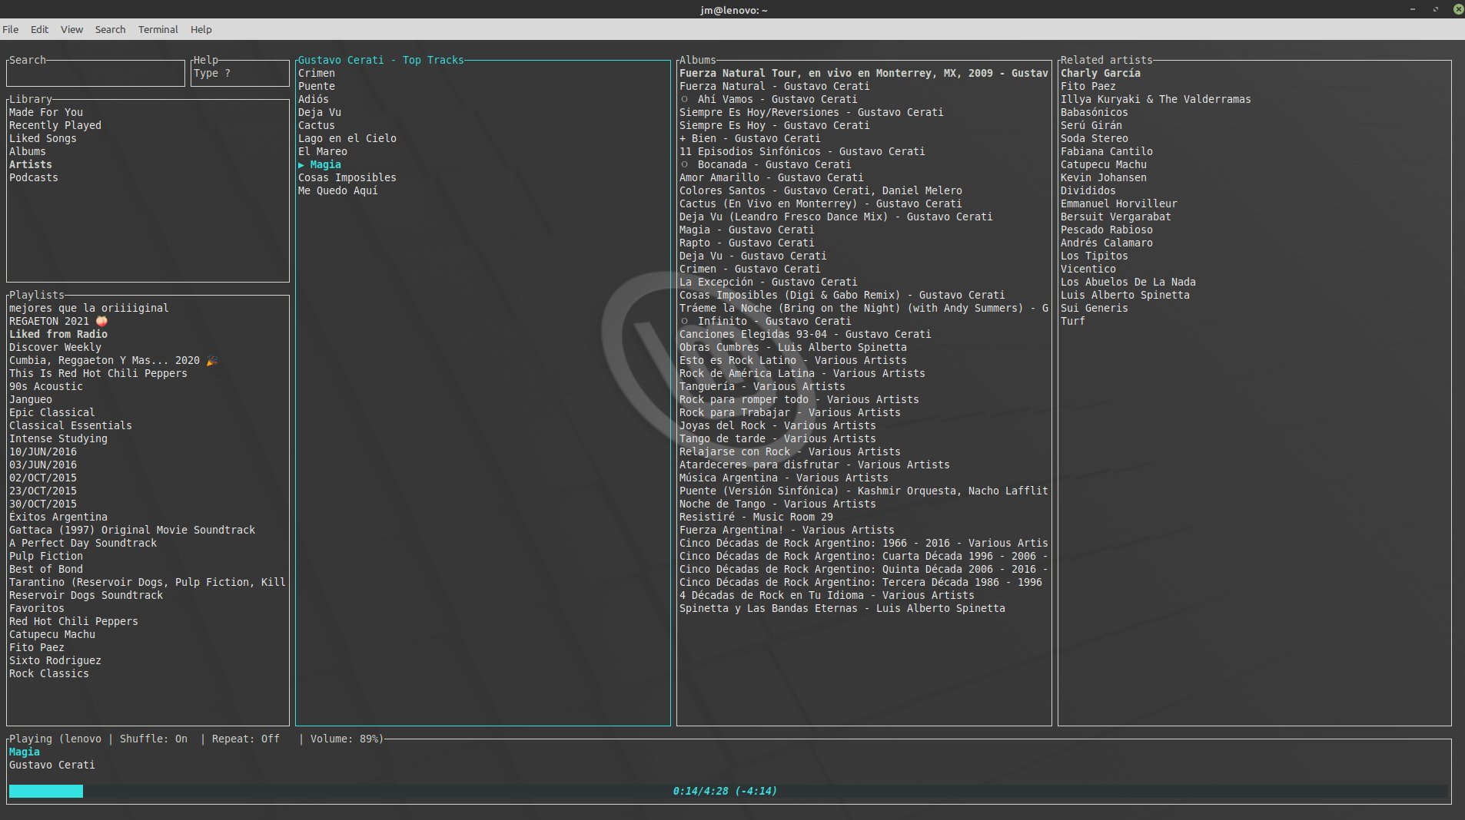
Task: Click the Help box showing Type ?
Action: (240, 74)
